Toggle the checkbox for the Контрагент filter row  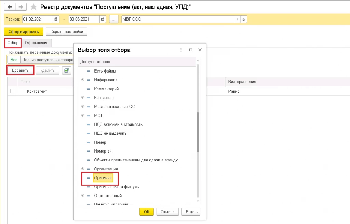coord(13,91)
